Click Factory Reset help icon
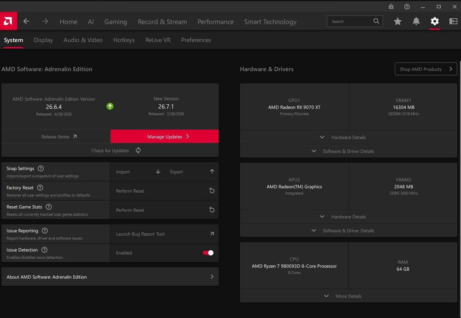Viewport: 461px width, 318px height. tap(40, 188)
